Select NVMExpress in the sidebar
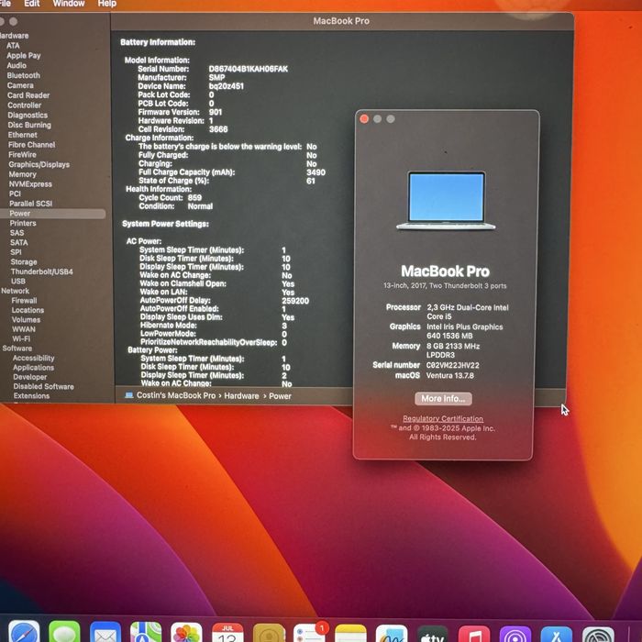The width and height of the screenshot is (642, 642). pyautogui.click(x=30, y=183)
